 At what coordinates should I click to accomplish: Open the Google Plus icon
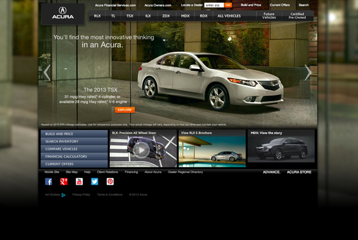click(x=64, y=181)
